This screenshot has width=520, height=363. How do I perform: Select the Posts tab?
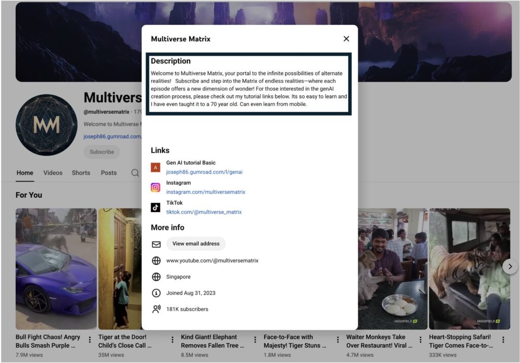tap(109, 173)
